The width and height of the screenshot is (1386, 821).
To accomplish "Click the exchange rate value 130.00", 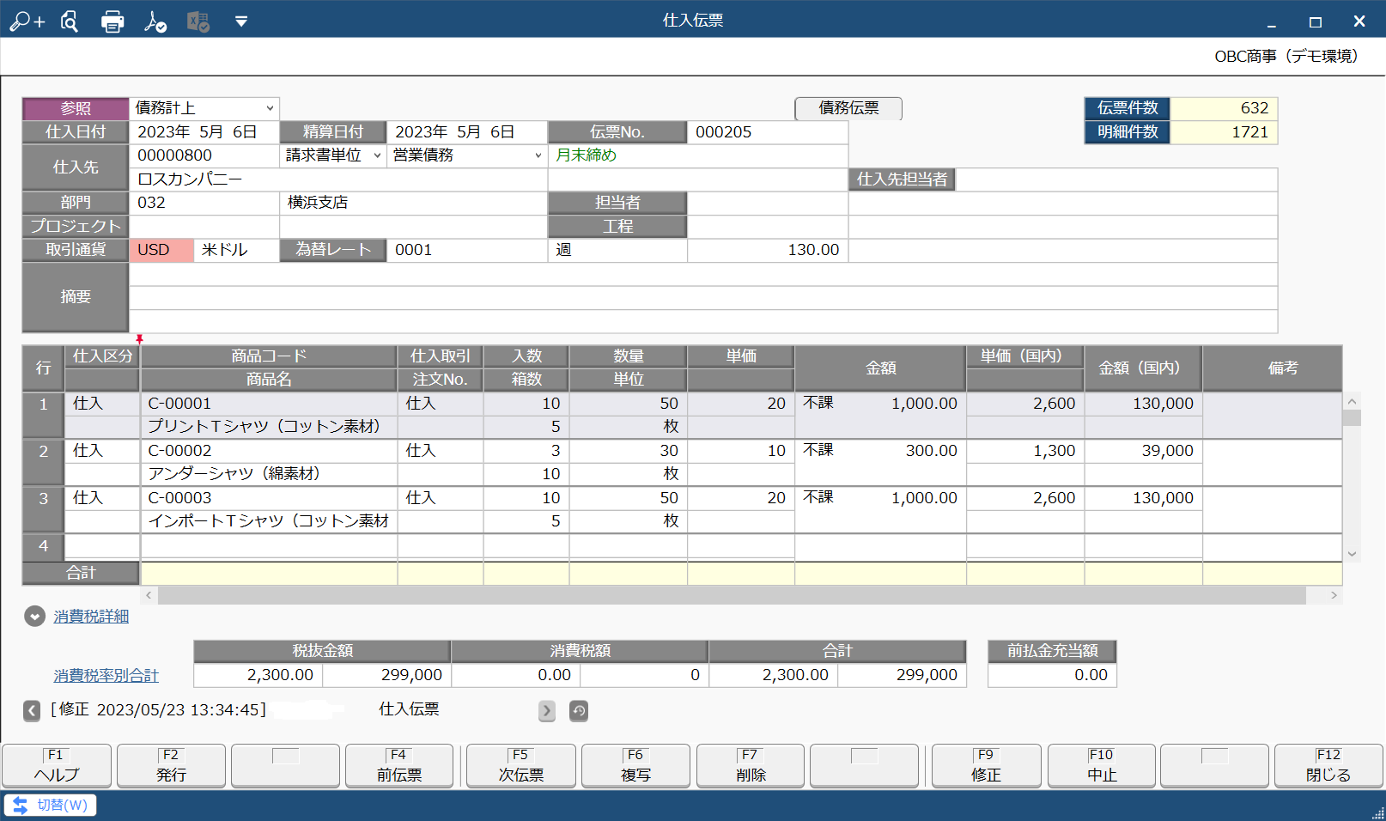I will click(x=767, y=250).
